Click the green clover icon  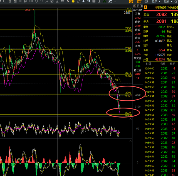(105, 1)
